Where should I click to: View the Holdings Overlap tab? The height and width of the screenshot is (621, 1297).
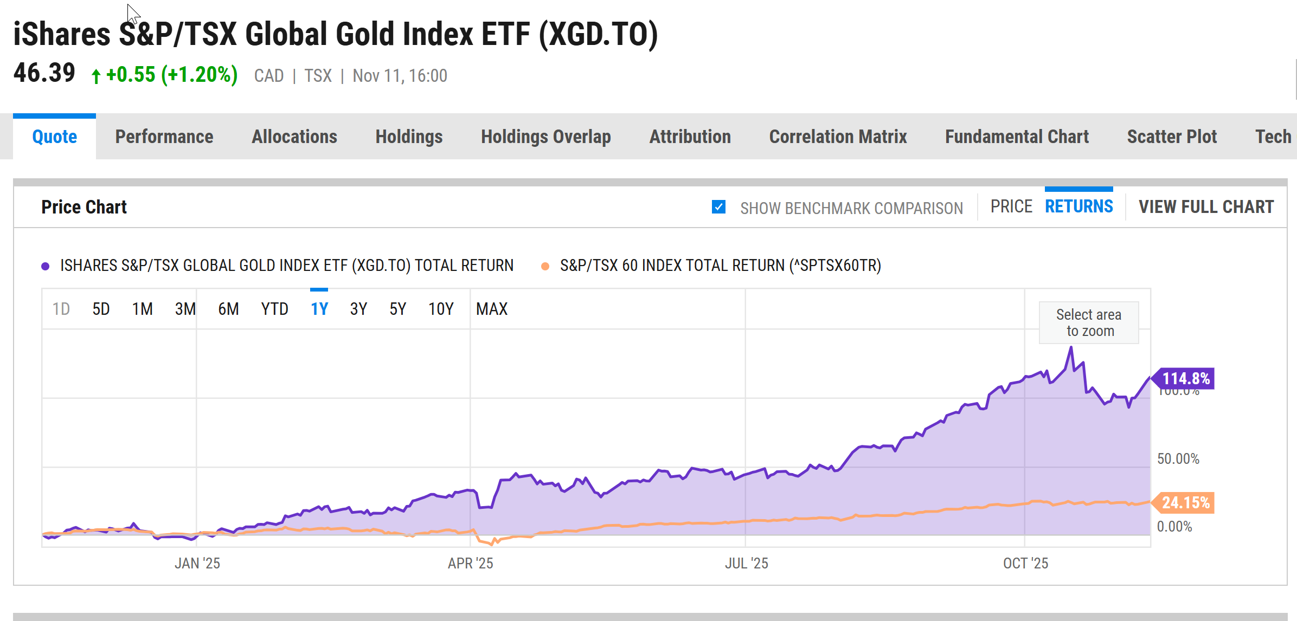546,137
